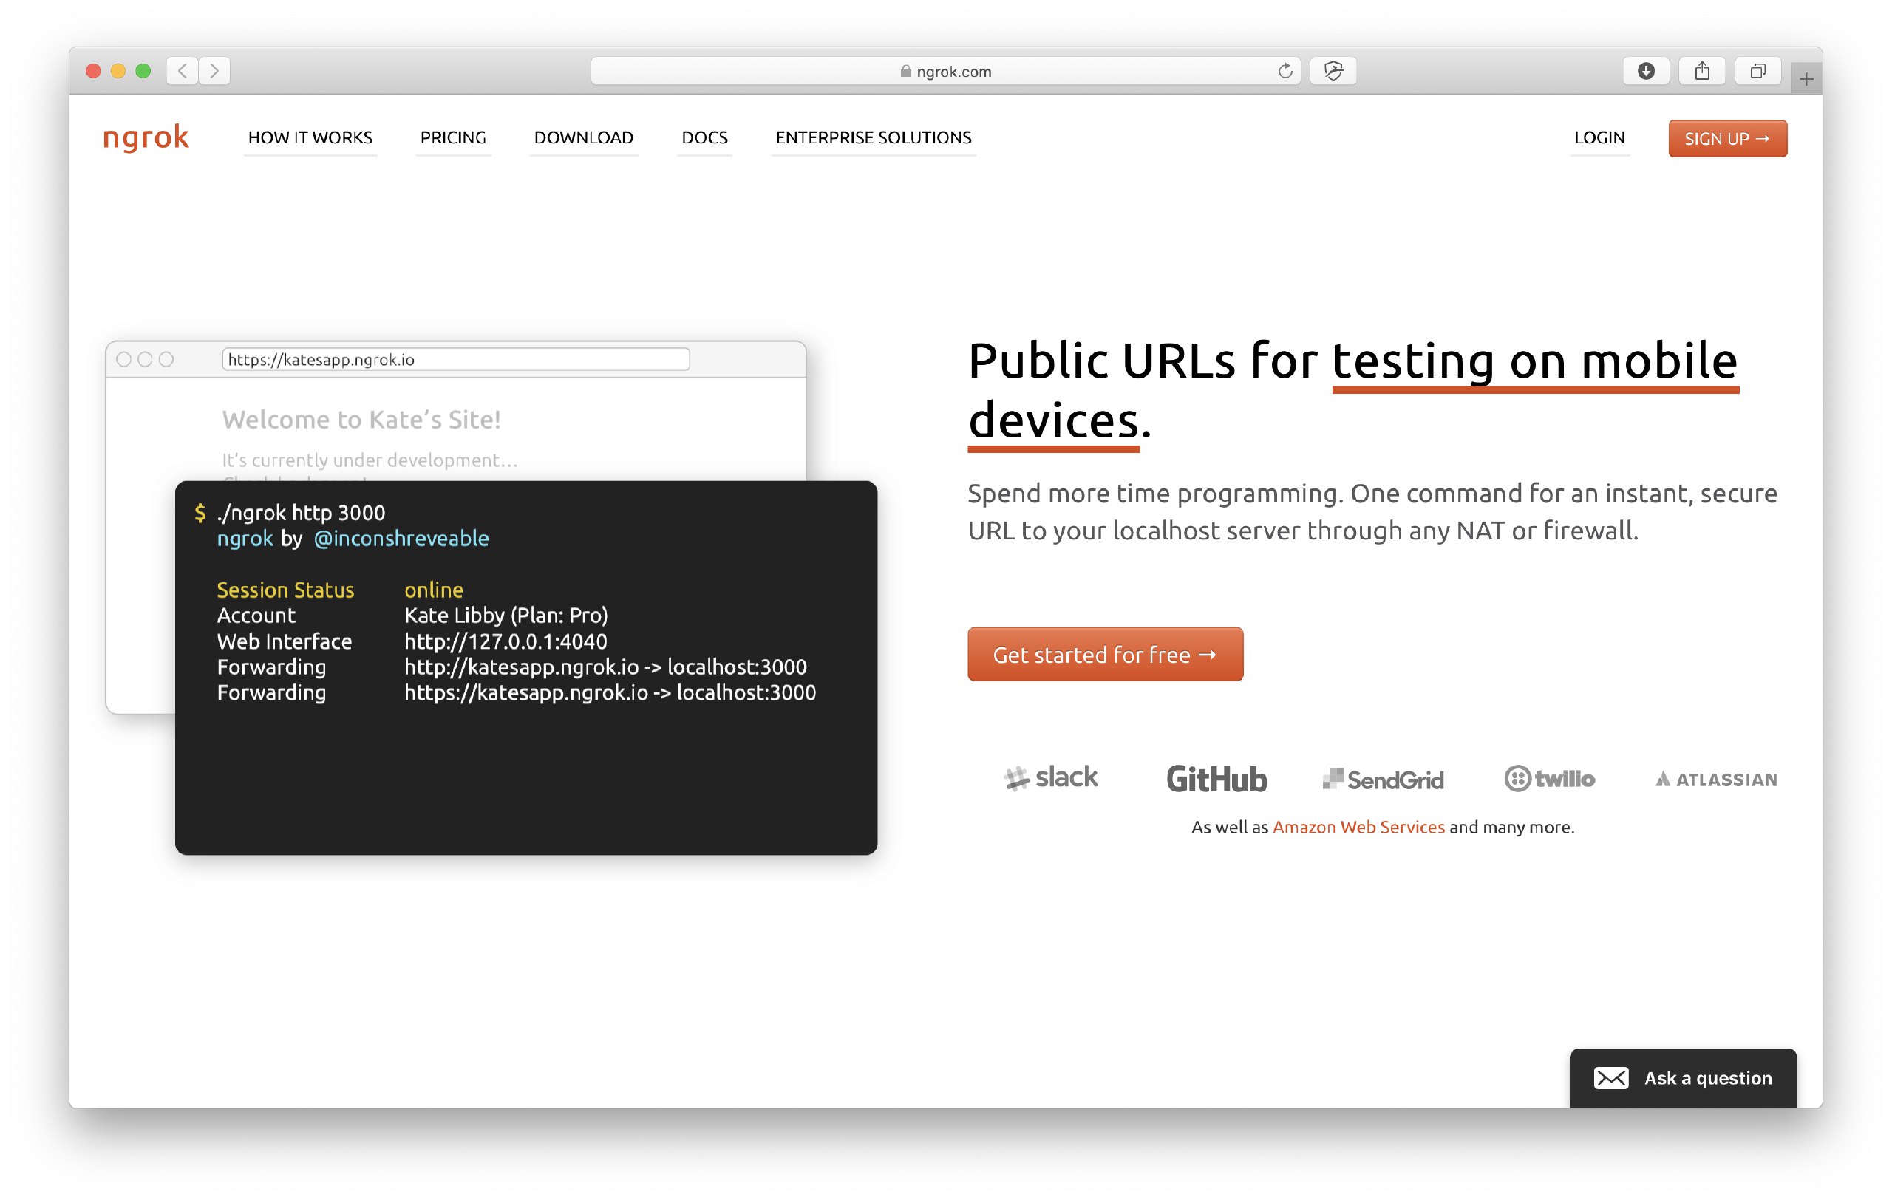The image size is (1892, 1200).
Task: Maximize Safari with the green button
Action: [143, 72]
